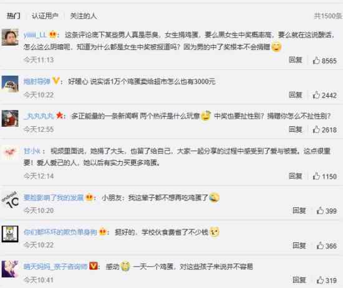
Task: Click the android 10 avatar thumbnail
Action: tap(10, 200)
